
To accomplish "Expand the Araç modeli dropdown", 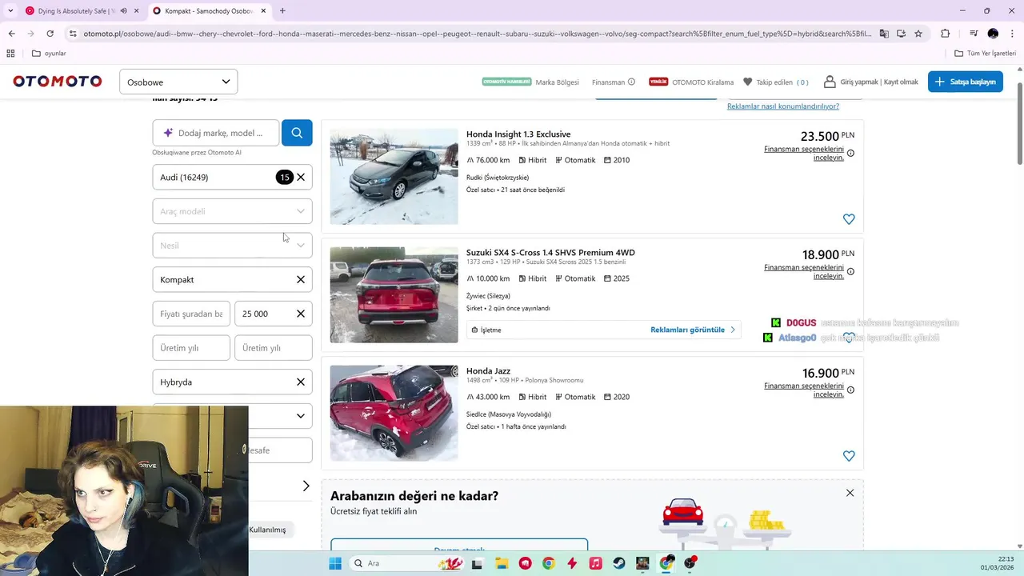I will point(232,211).
